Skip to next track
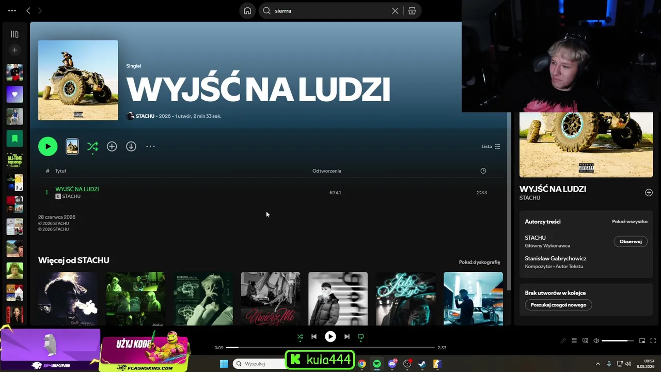661x372 pixels. pyautogui.click(x=347, y=337)
